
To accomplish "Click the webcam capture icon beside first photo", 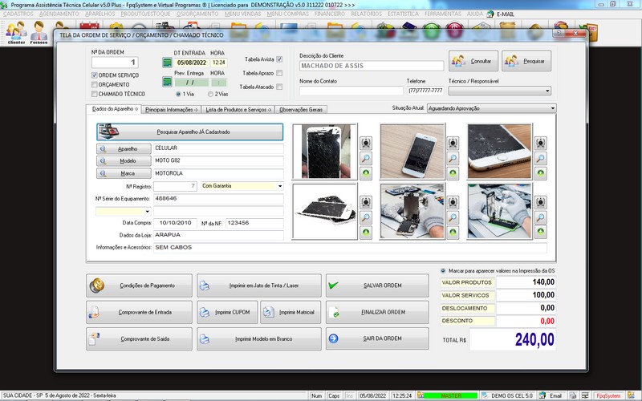I will pyautogui.click(x=366, y=144).
